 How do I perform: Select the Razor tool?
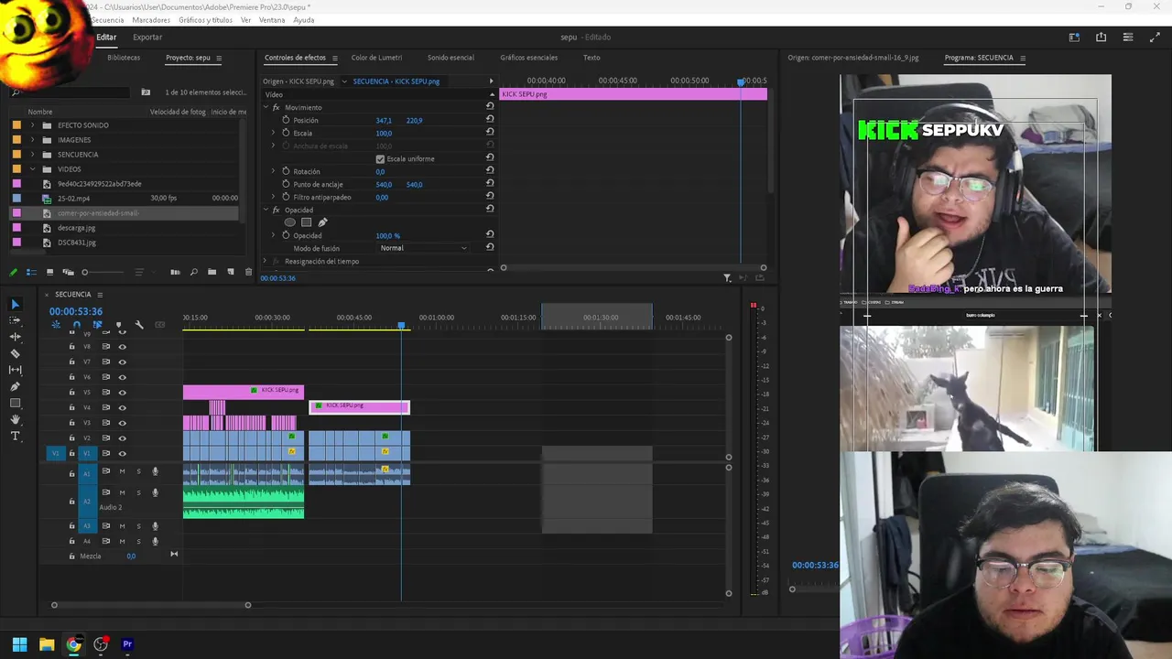coord(15,353)
